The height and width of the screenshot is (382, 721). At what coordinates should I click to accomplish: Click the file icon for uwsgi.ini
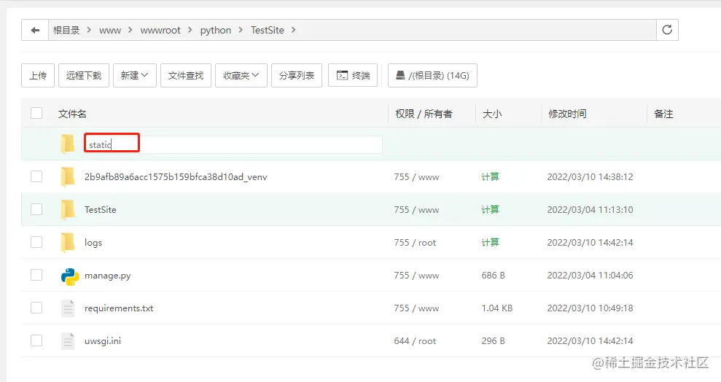click(x=68, y=341)
